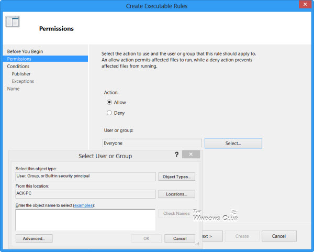Select the Deny action radio button
The width and height of the screenshot is (314, 252).
[109, 113]
